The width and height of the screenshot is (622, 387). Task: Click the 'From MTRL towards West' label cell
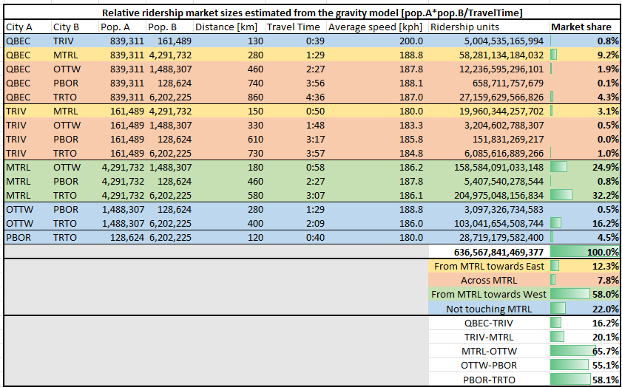point(487,294)
